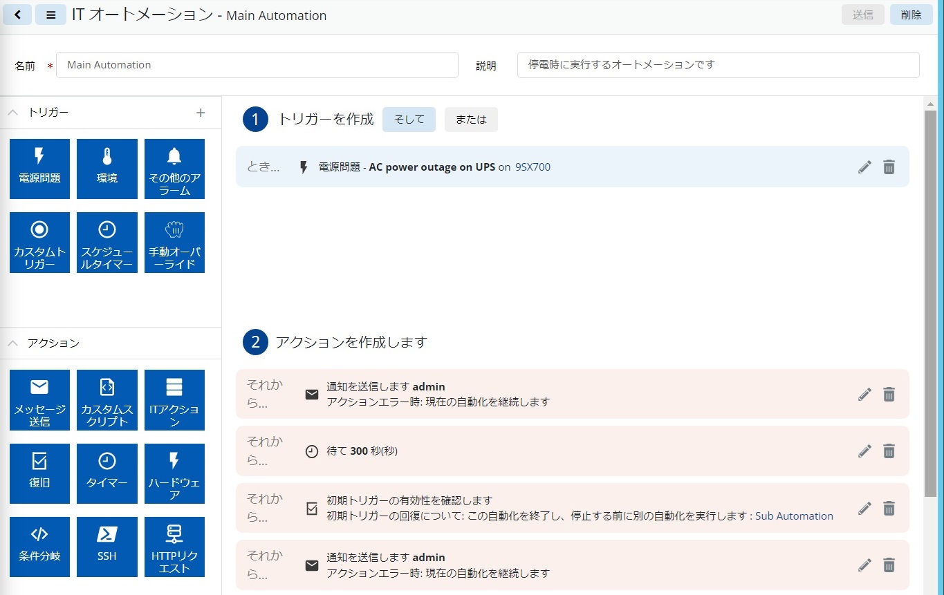Screen dimensions: 944x595
Task: Choose the カスタムトリガー tile
Action: pos(39,242)
